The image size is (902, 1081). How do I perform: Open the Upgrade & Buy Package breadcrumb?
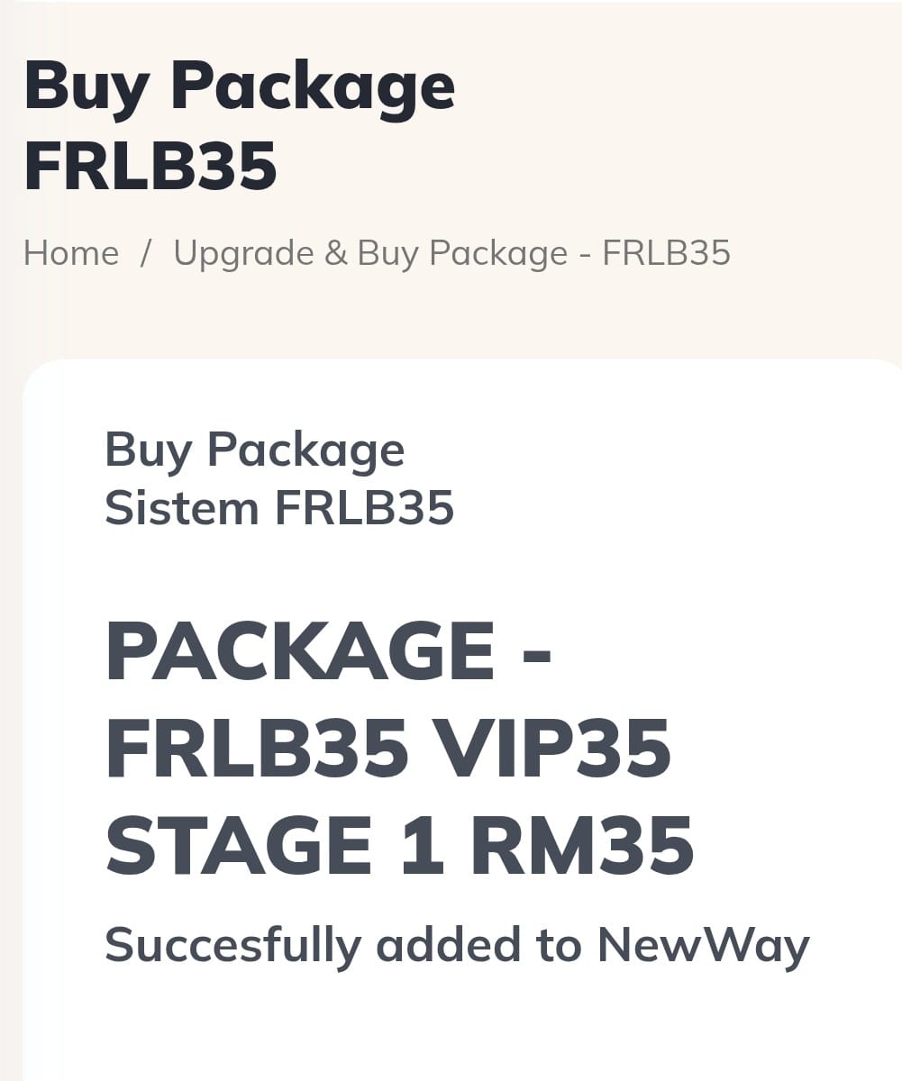[451, 253]
